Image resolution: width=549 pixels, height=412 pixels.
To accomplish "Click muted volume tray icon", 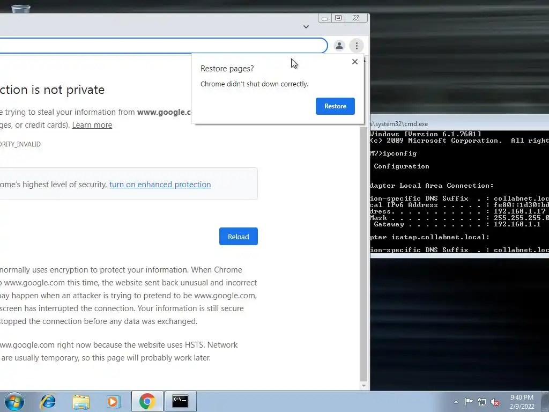I will [495, 402].
